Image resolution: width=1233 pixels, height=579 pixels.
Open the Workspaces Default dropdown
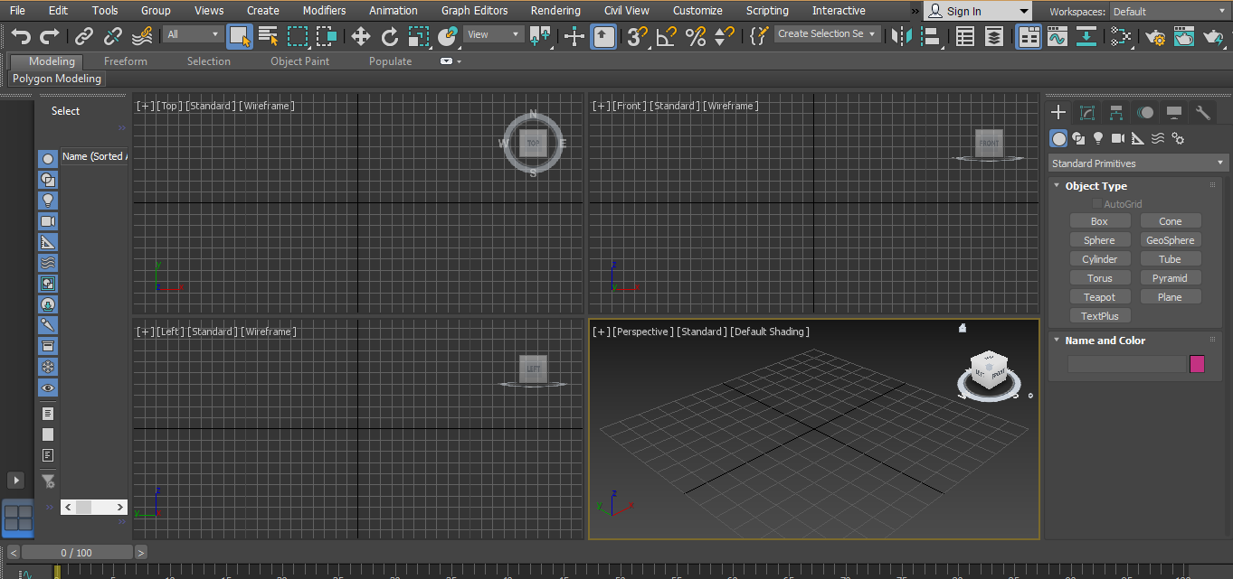(1170, 12)
